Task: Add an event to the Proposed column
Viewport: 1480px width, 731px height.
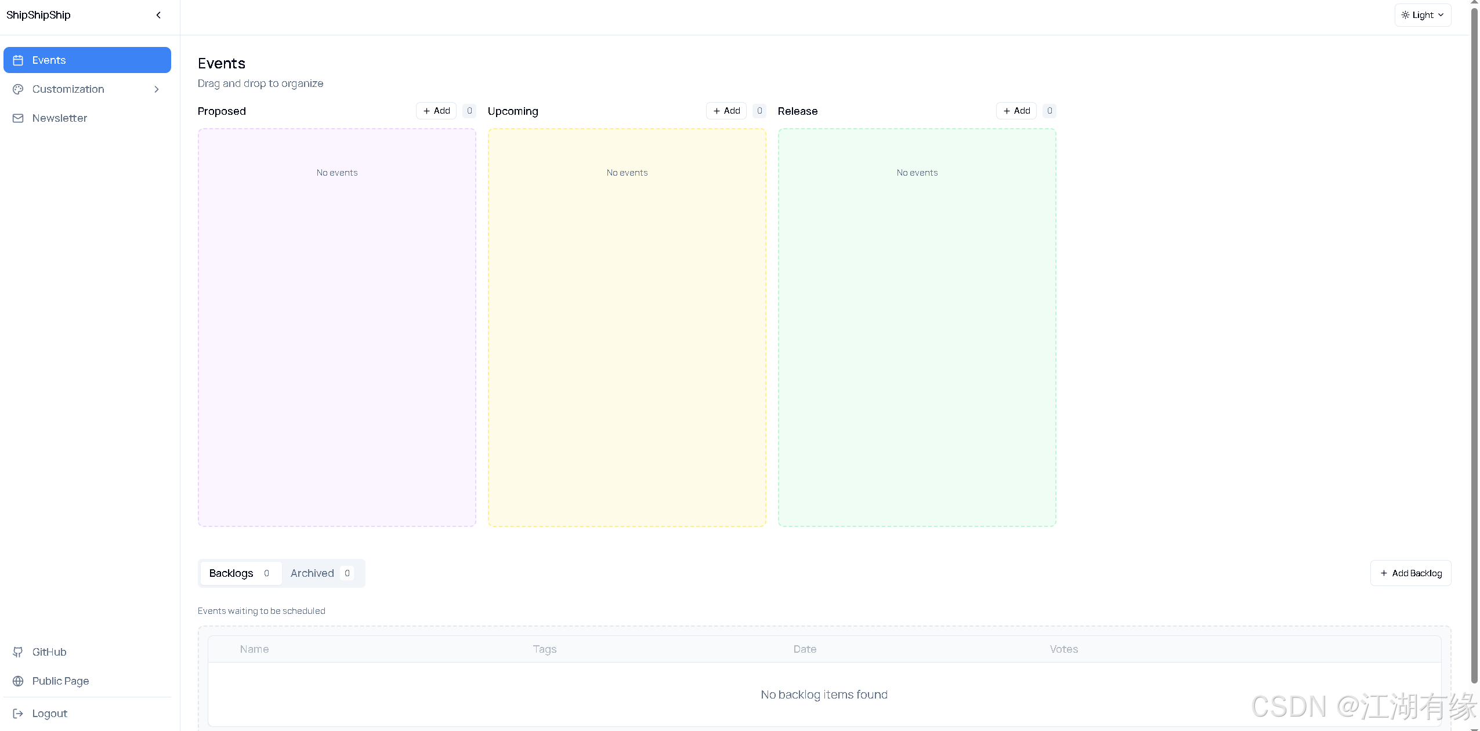Action: point(436,111)
